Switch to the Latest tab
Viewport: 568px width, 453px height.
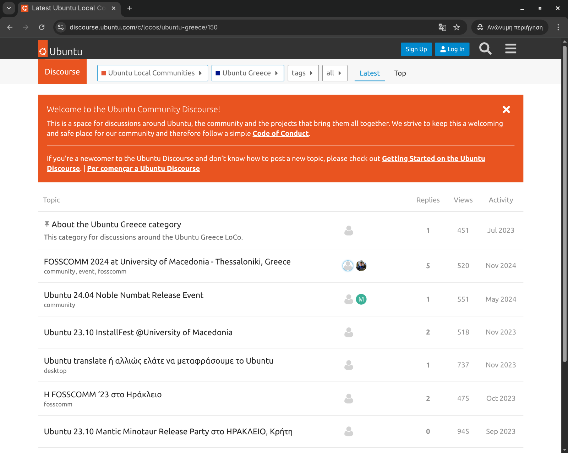(x=370, y=73)
